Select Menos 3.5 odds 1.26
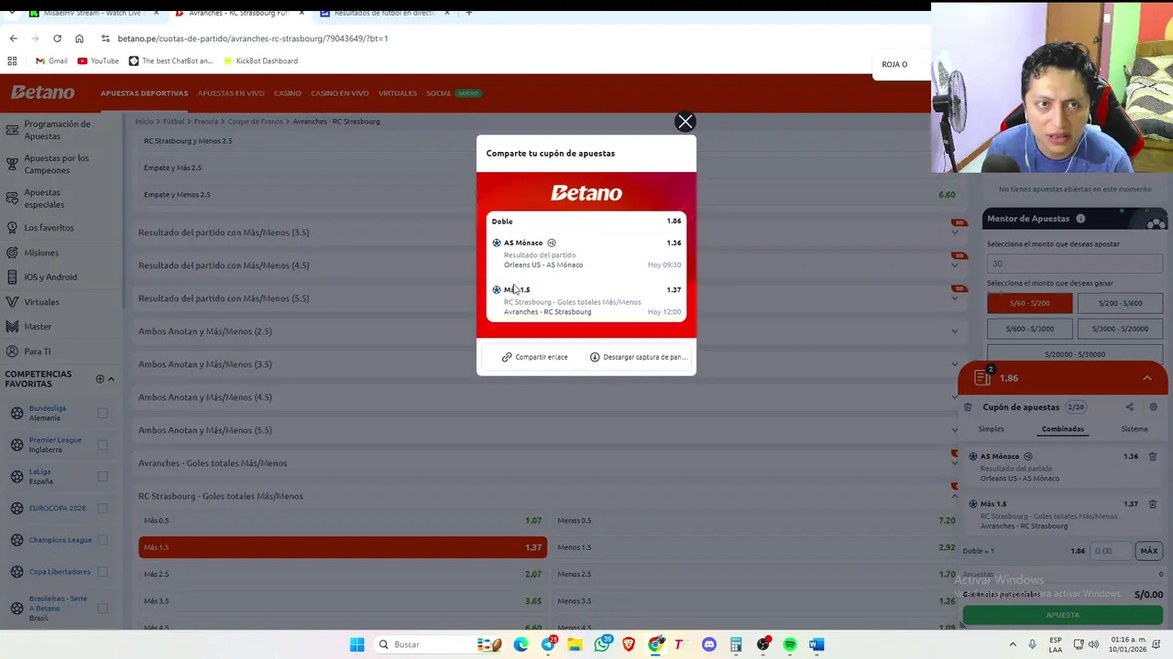 pos(756,600)
